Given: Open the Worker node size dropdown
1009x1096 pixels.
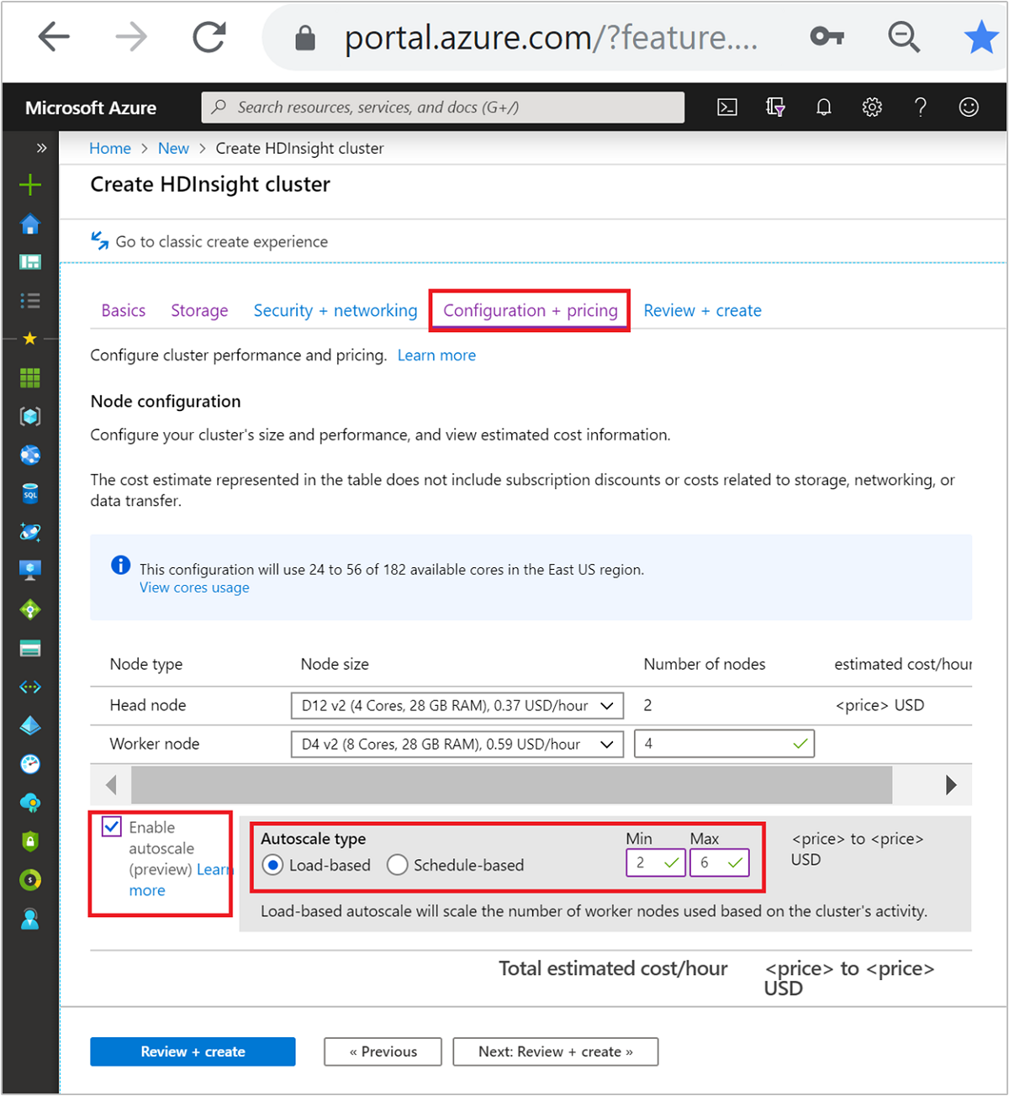Looking at the screenshot, I should coord(457,745).
